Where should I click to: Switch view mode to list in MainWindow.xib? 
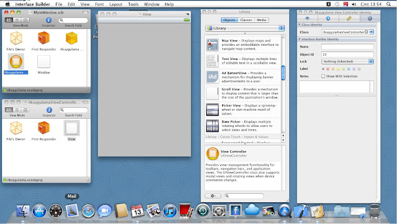pos(17,20)
